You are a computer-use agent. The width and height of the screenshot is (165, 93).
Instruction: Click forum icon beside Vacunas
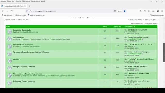click(10, 61)
